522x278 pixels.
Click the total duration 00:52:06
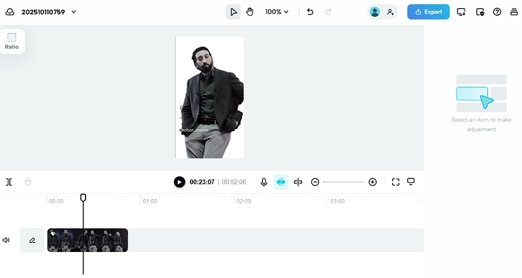[234, 182]
